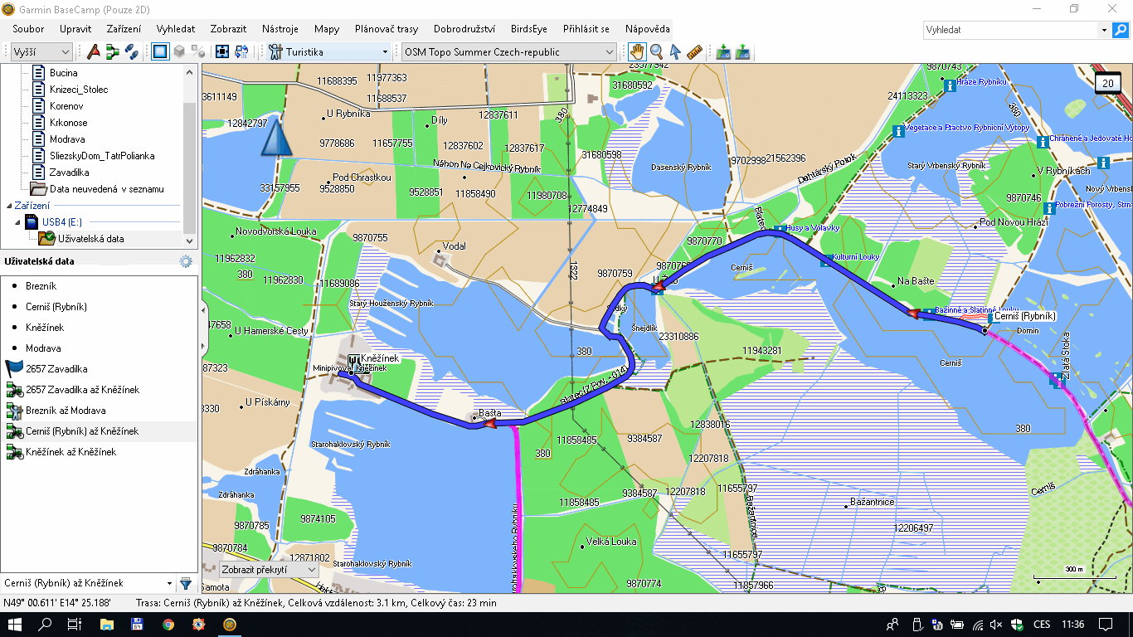Screen dimensions: 1133x637
Task: Collapse the USB4 (E:) device node
Action: (17, 222)
